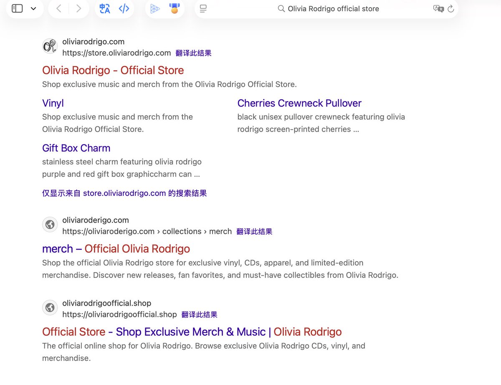Open the Cherries Crewneck Pullover sitelink
The height and width of the screenshot is (385, 501).
[x=299, y=103]
